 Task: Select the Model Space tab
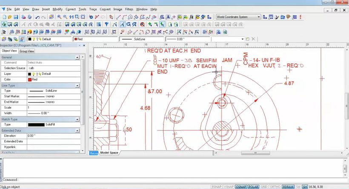coord(109,153)
